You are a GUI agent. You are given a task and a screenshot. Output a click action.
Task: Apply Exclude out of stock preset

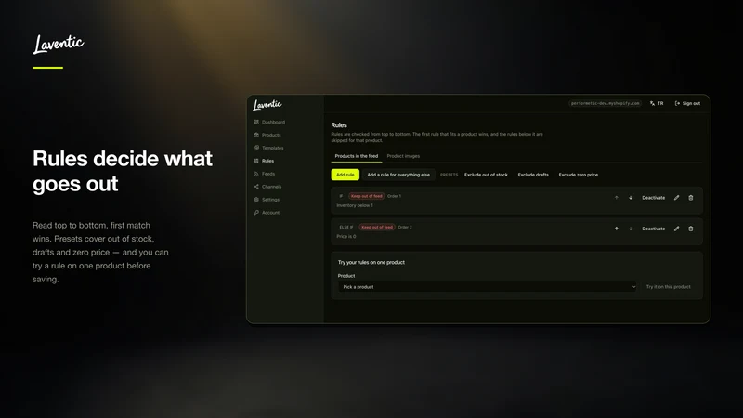click(x=486, y=175)
